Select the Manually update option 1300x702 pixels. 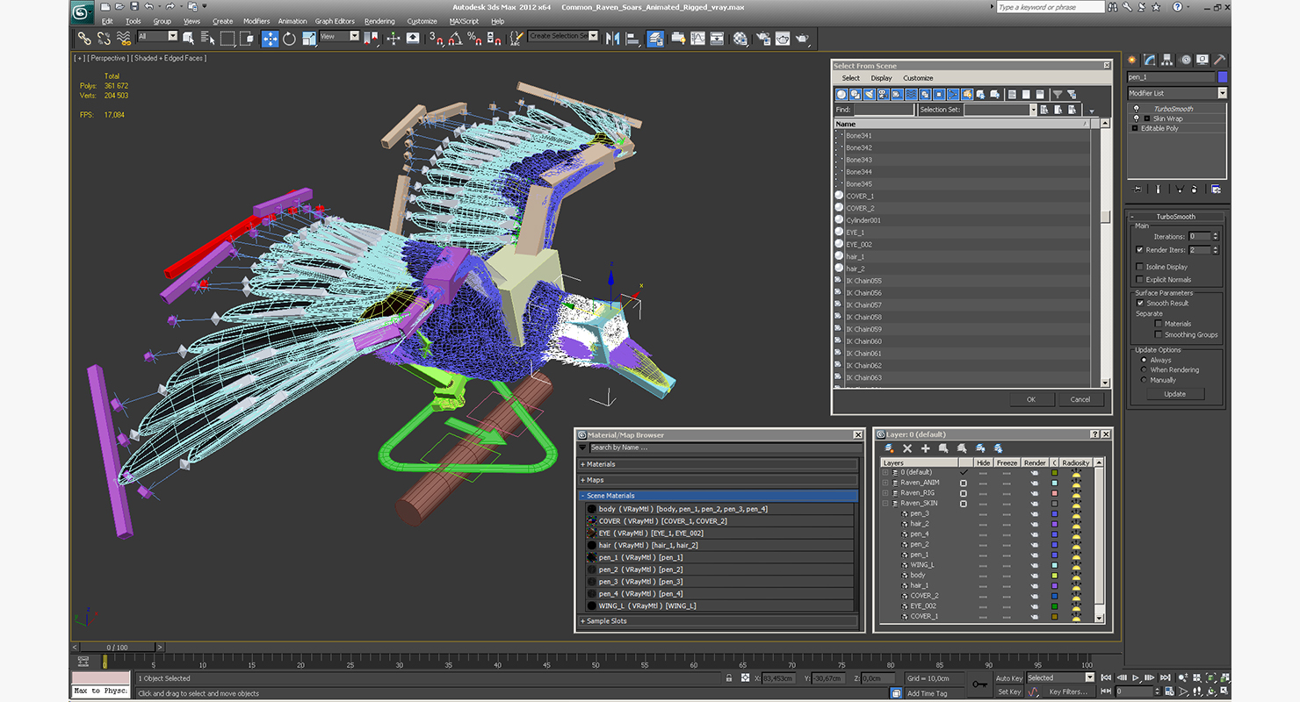(1144, 380)
